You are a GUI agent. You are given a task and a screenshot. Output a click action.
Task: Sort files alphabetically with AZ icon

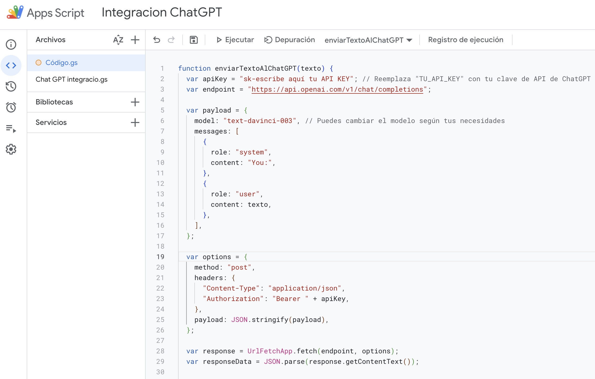point(118,40)
